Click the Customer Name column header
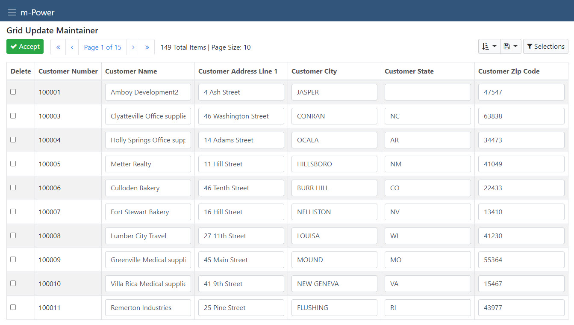The height and width of the screenshot is (325, 574). coord(131,71)
